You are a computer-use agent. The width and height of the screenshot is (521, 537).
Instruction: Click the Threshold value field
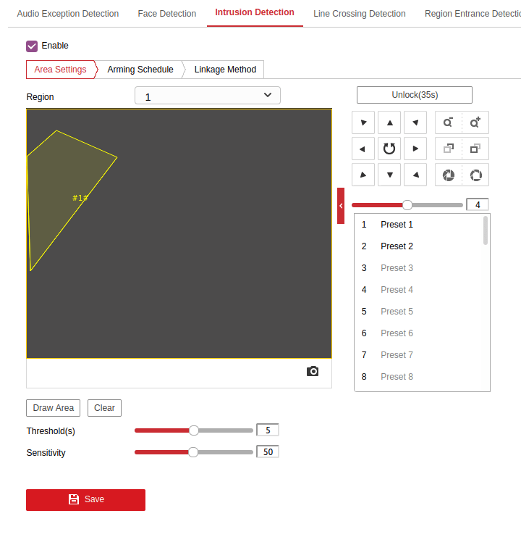click(x=268, y=430)
